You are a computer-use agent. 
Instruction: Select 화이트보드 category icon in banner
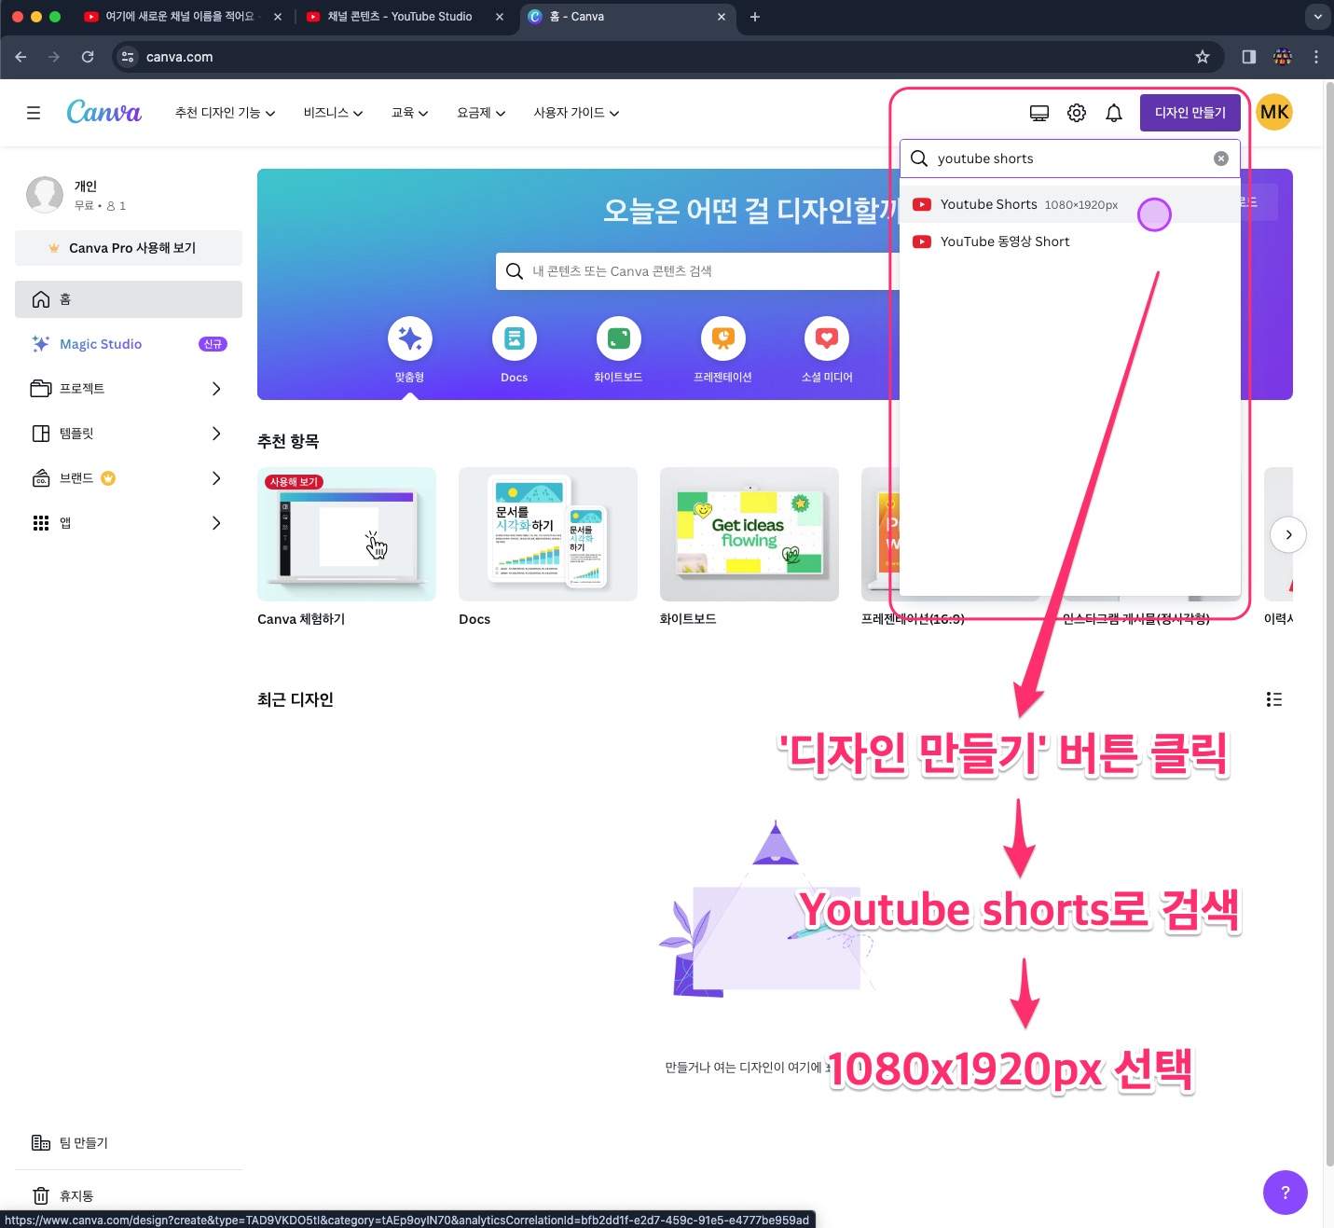619,338
